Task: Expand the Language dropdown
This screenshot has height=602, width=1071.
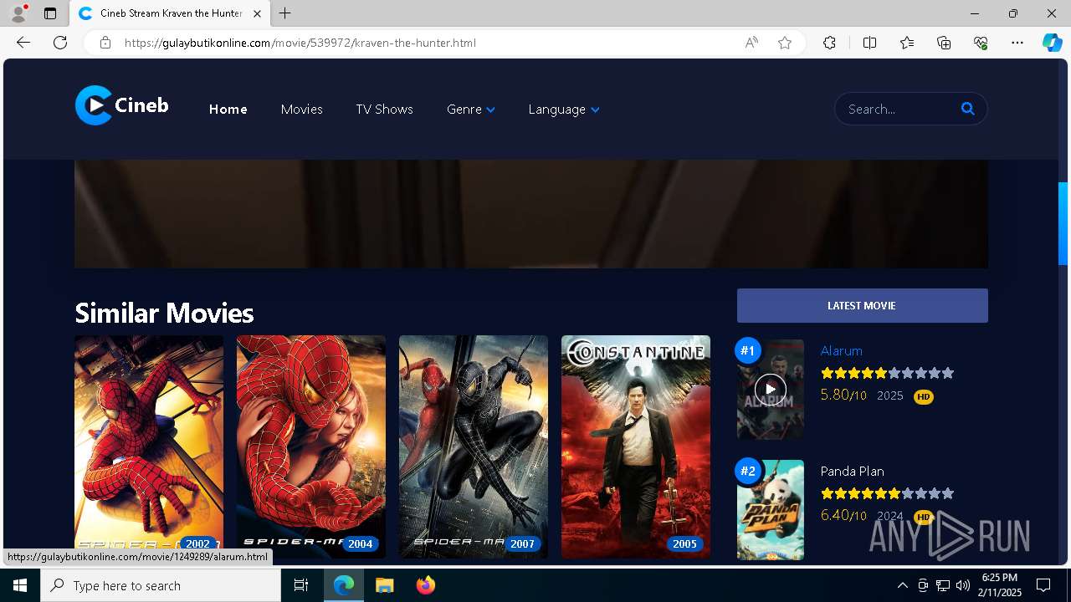Action: 564,109
